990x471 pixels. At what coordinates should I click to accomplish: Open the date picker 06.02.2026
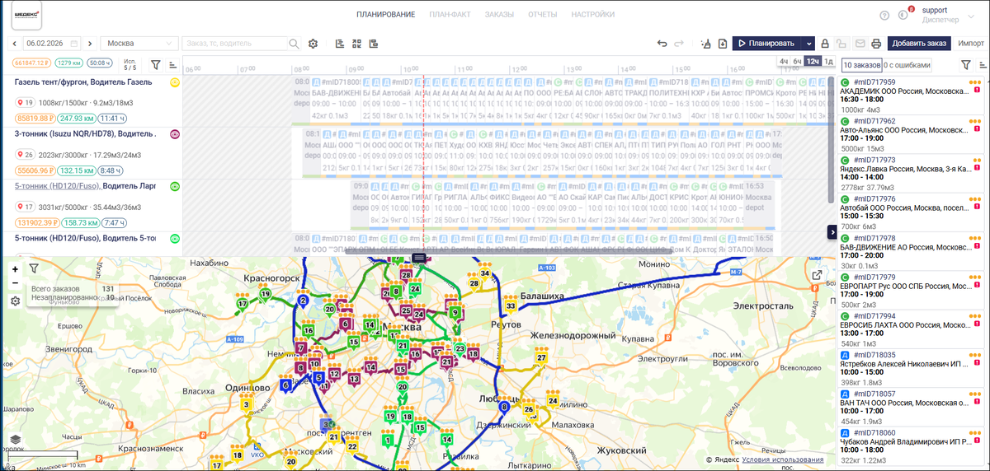tap(52, 44)
